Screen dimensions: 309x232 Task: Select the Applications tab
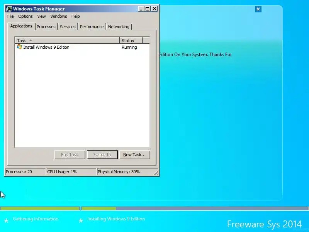pyautogui.click(x=21, y=26)
